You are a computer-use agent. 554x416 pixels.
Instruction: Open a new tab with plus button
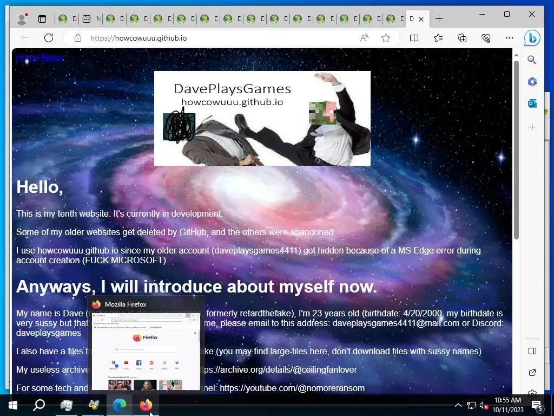439,19
